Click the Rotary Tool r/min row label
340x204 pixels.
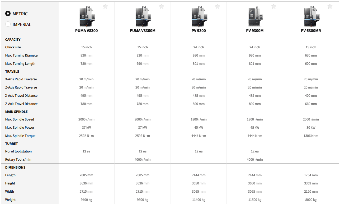[x=18, y=160]
